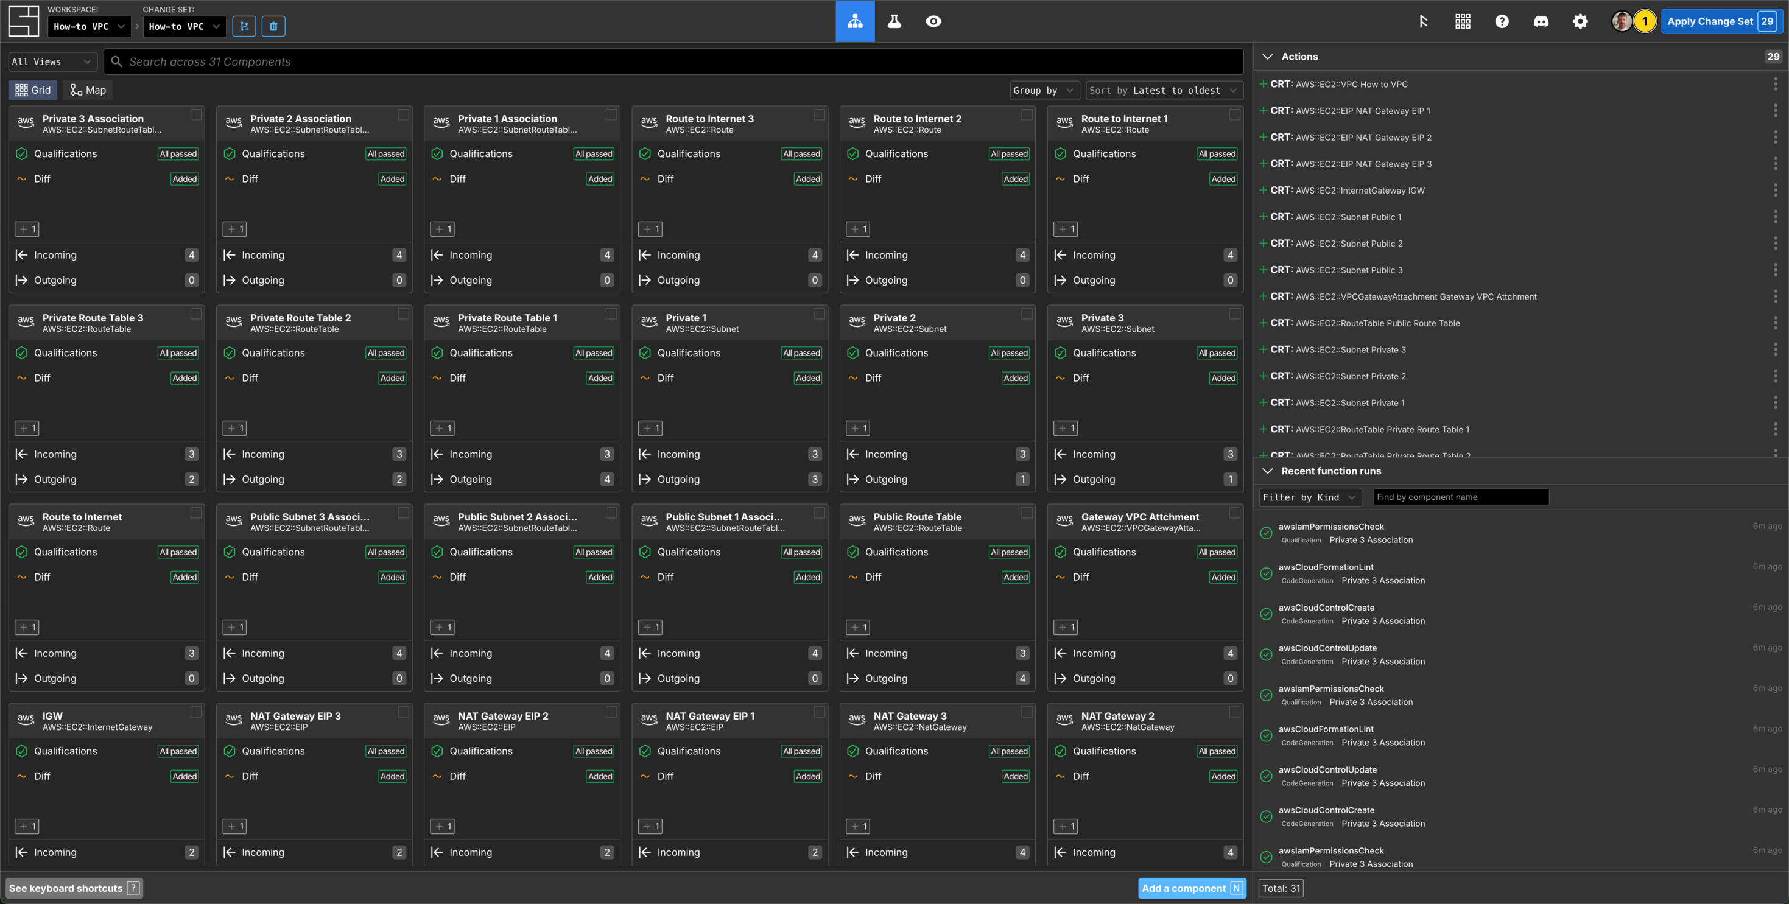Screen dimensions: 1789x904
Task: Open Incoming connections on Private 1 card
Action: point(729,454)
